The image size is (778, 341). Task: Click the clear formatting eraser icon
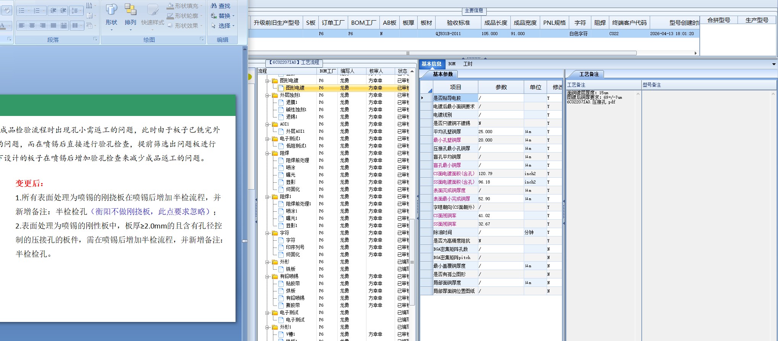tap(7, 10)
